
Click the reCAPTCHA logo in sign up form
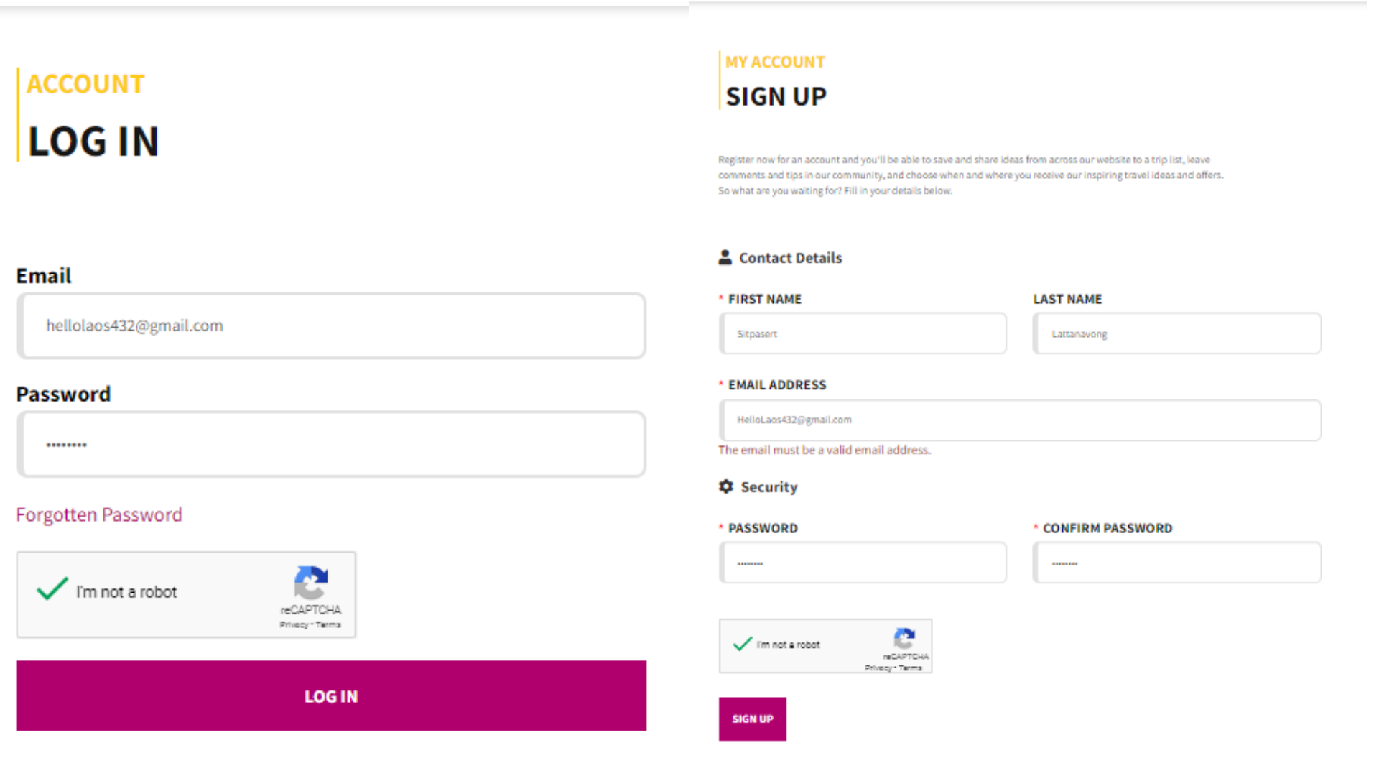(x=904, y=638)
